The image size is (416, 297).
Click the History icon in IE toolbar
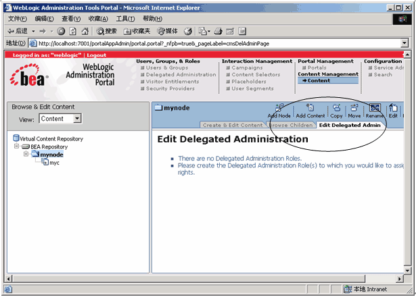pyautogui.click(x=188, y=31)
